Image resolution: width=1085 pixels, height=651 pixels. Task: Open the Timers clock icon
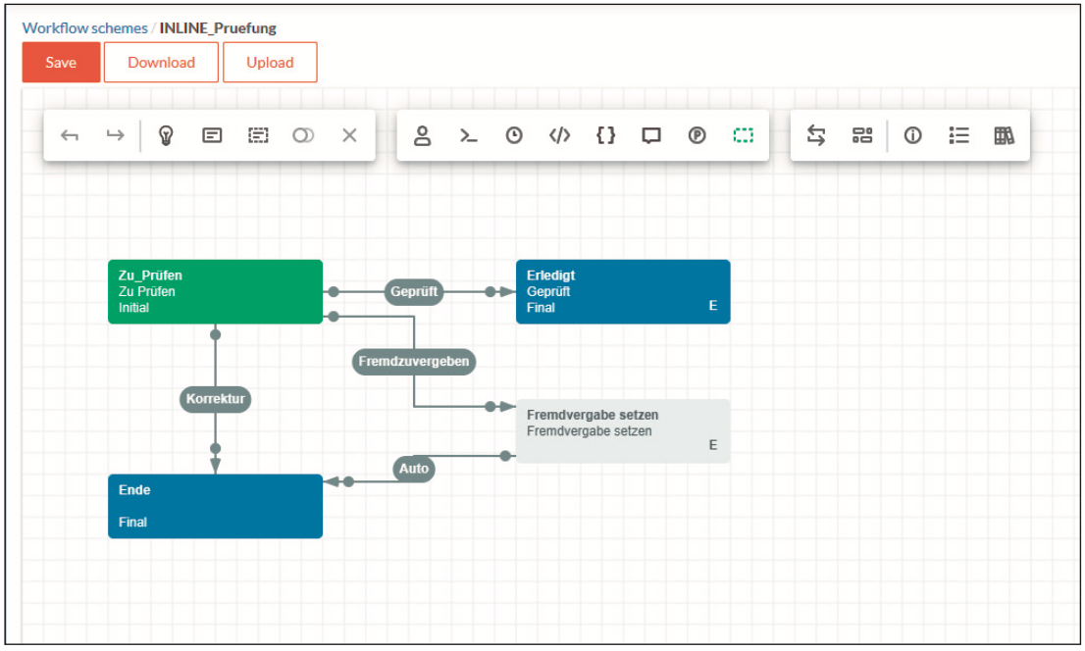pos(513,135)
